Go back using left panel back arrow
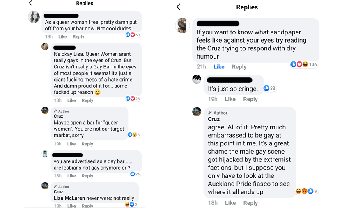This screenshot has height=209, width=349. pos(30,3)
